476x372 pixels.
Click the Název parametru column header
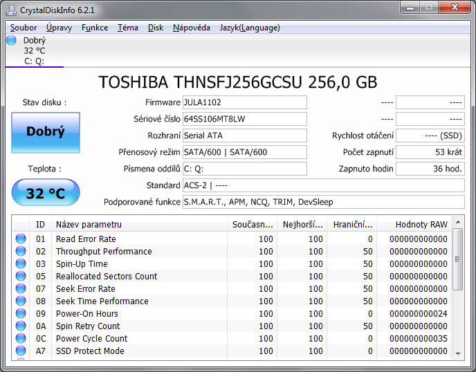(x=89, y=224)
